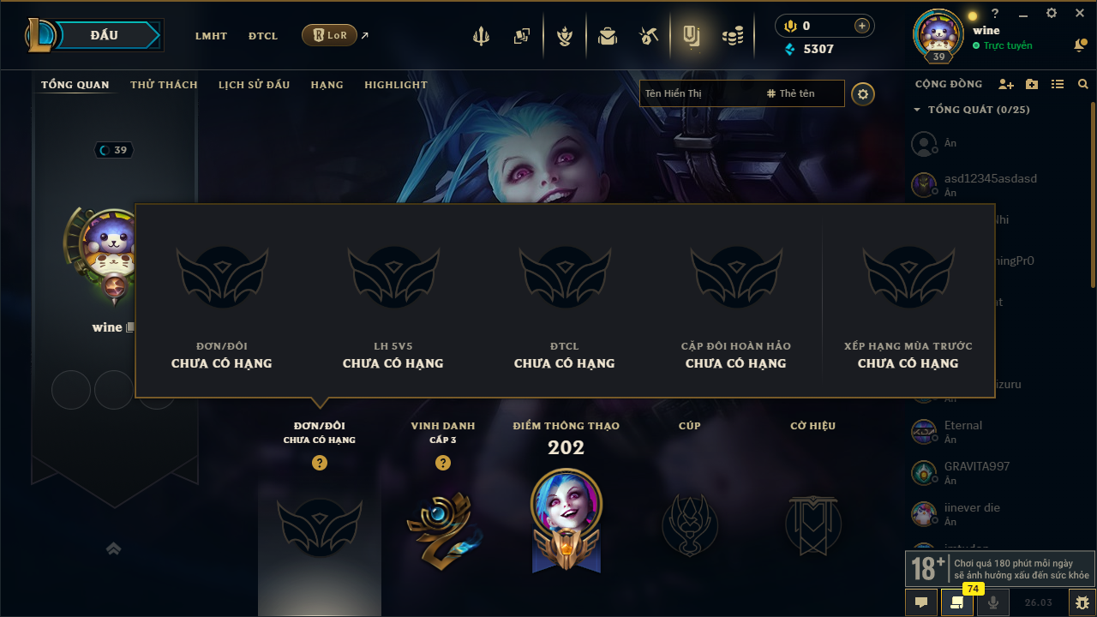Viewport: 1097px width, 617px height.
Task: Open the missions list icon with 74 badge
Action: pyautogui.click(x=957, y=602)
